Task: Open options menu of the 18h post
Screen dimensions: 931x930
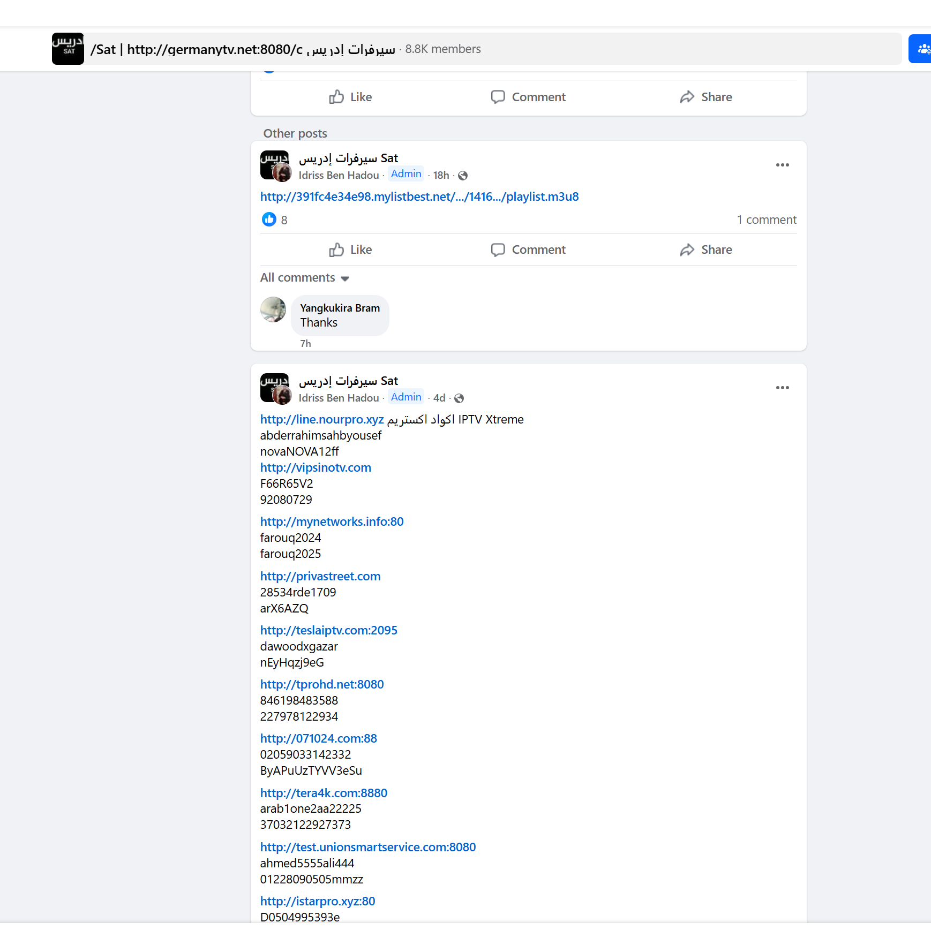Action: pos(782,165)
